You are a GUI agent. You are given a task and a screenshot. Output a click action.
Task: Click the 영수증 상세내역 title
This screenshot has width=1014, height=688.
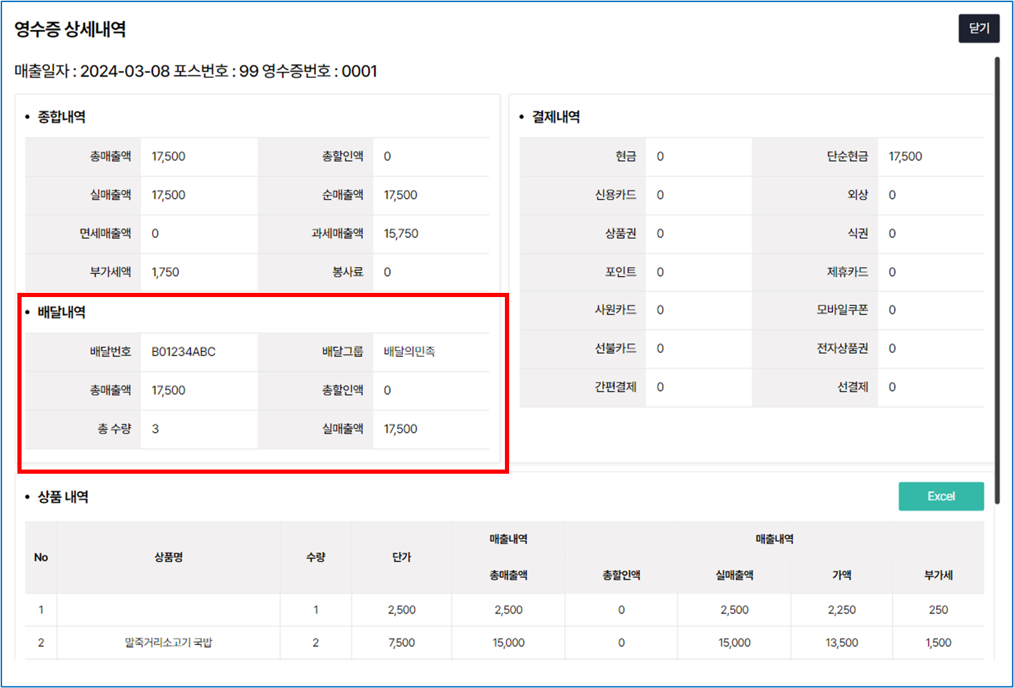[70, 29]
